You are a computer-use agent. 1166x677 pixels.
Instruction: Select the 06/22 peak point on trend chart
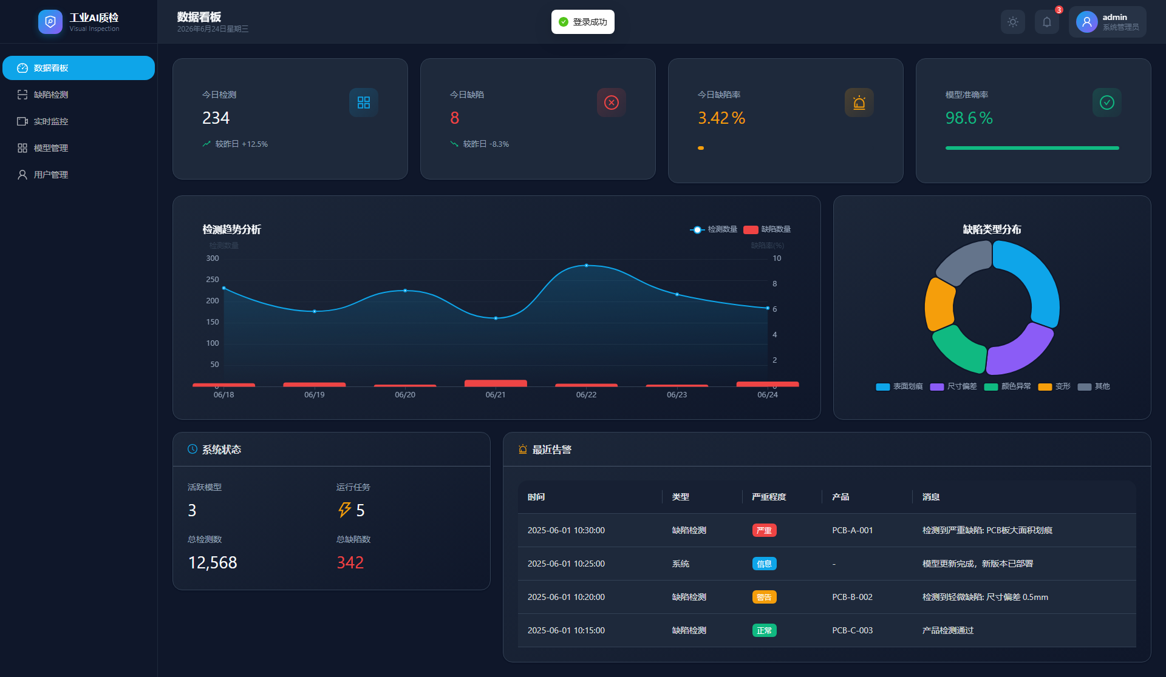pyautogui.click(x=586, y=266)
